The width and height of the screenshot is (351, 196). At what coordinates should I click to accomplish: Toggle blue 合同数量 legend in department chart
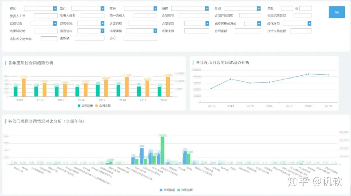(167, 190)
